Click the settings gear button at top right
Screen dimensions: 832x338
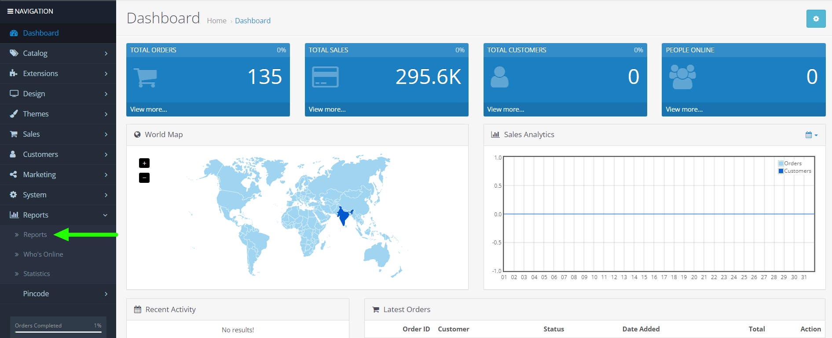coord(816,19)
